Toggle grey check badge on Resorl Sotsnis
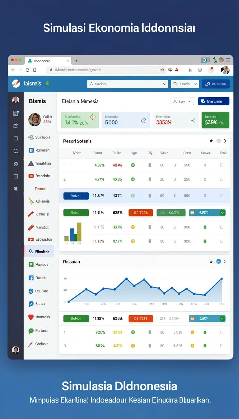Viewport: 239px width, 419px height. [218, 141]
